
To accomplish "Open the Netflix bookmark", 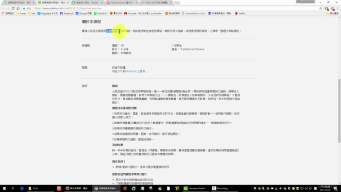I will point(240,13).
